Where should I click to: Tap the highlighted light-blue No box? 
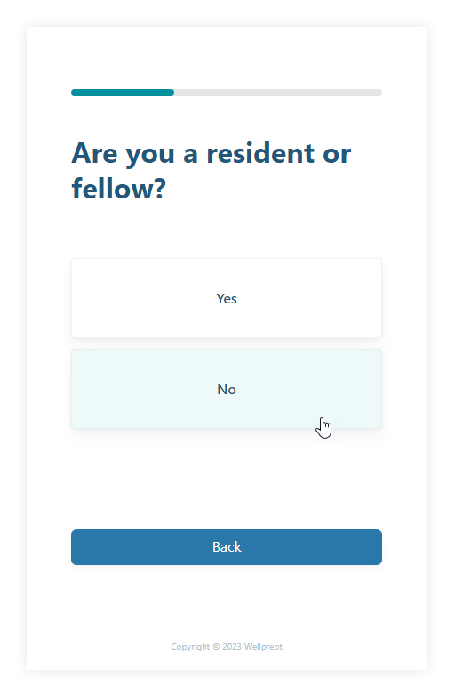click(x=227, y=389)
